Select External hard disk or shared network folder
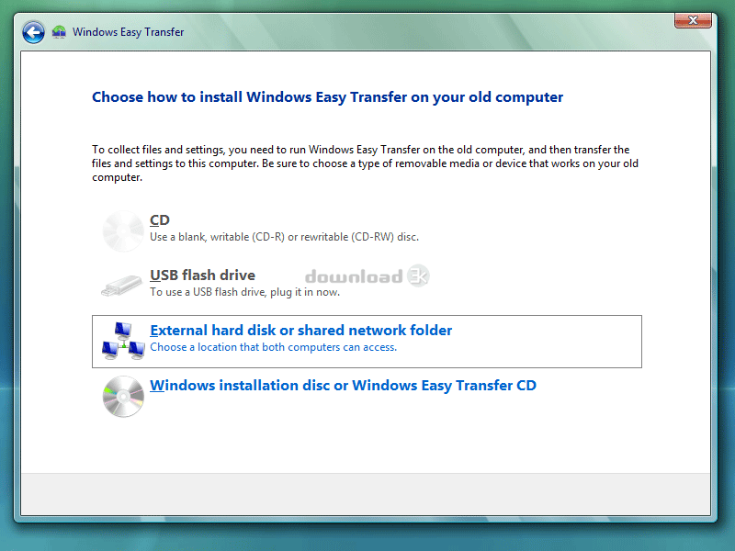 pyautogui.click(x=367, y=342)
